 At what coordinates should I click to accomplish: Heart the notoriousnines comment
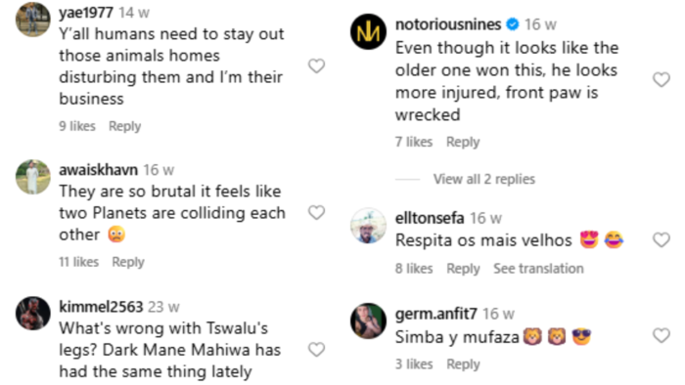[x=661, y=80]
